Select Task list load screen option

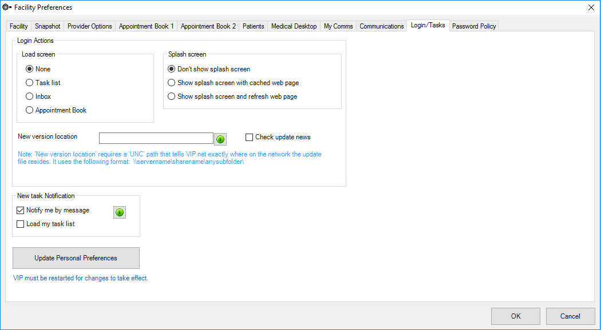coord(43,83)
